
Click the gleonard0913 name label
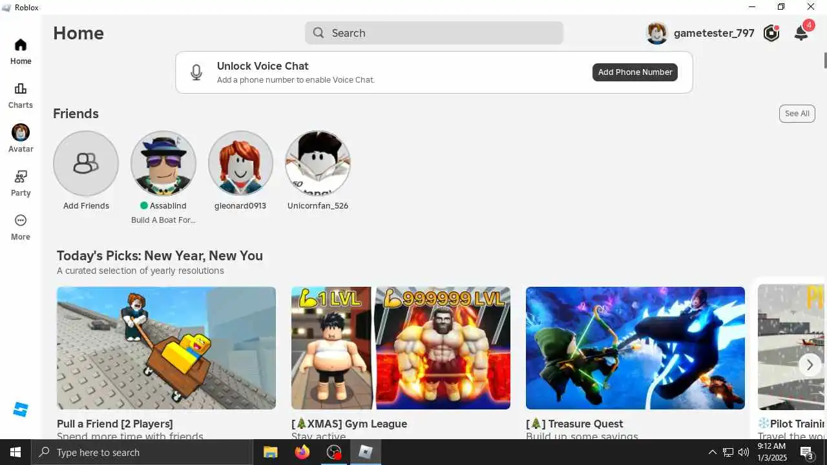[x=240, y=206]
